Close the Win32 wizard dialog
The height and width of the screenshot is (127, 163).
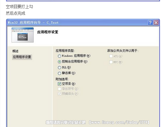(x=156, y=23)
